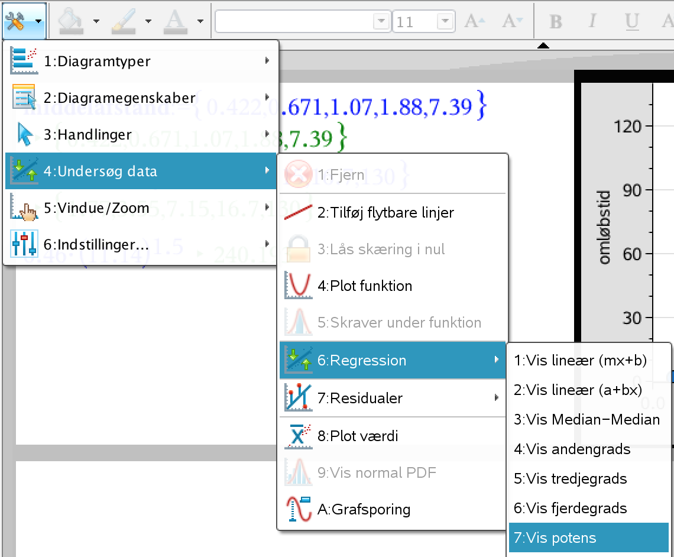
Task: Open the font size dropdown arrow
Action: 445,21
